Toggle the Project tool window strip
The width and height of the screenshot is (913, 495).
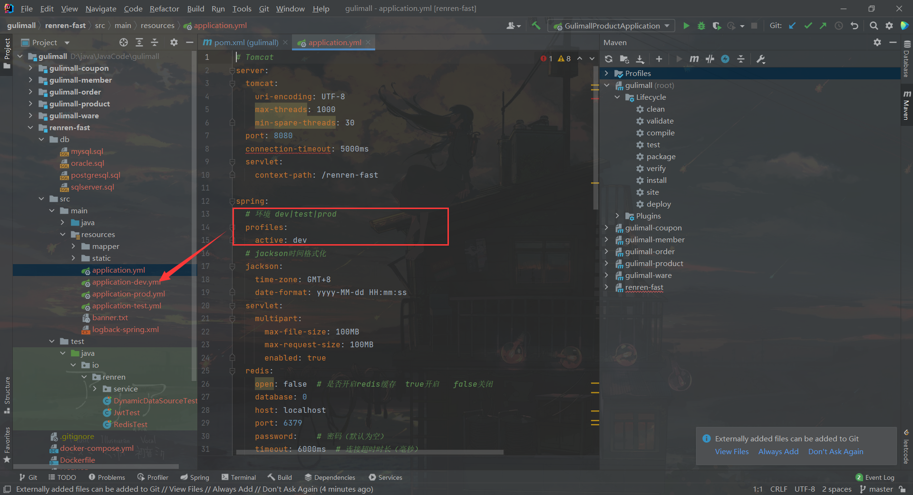[x=7, y=53]
